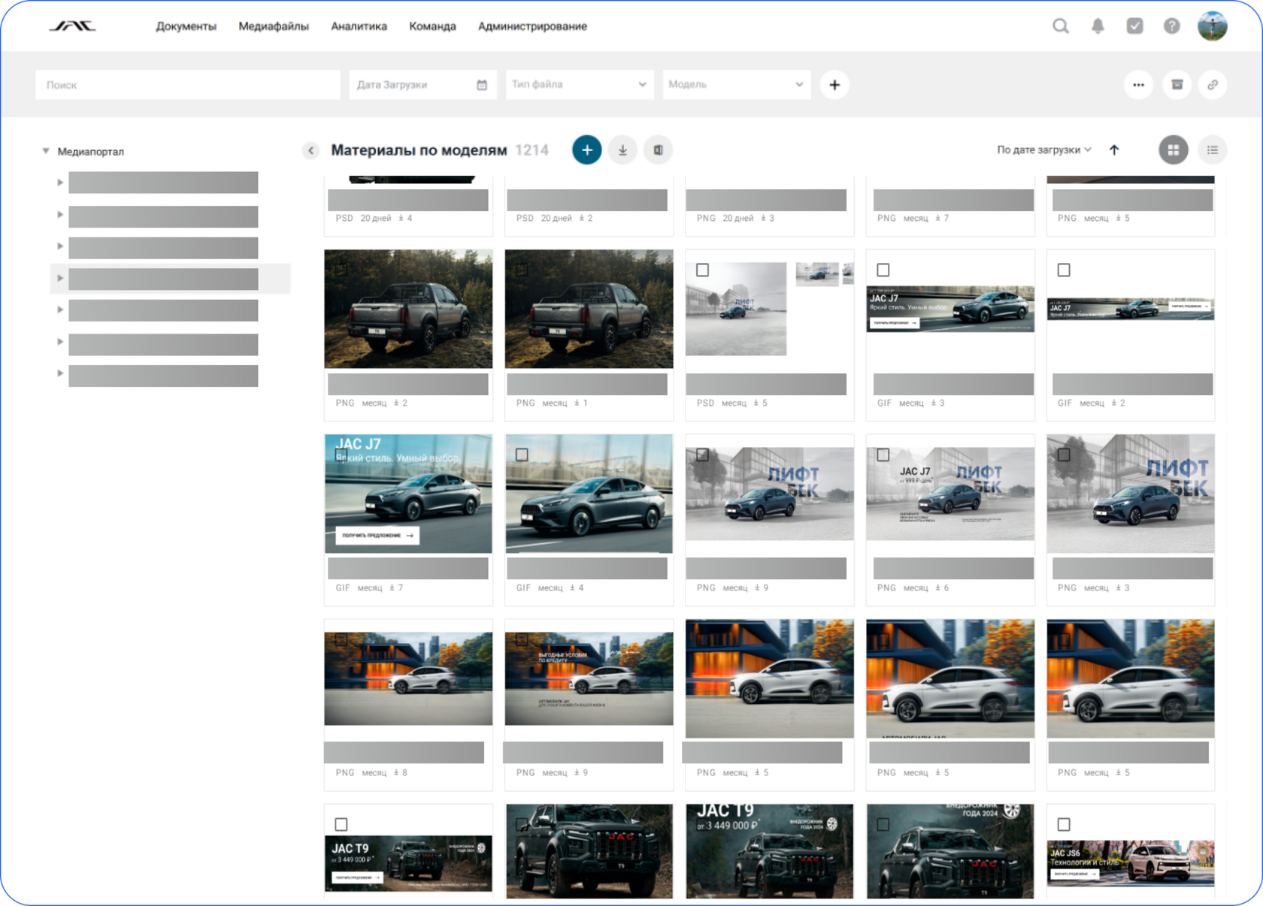This screenshot has width=1263, height=906.
Task: Open the pickup thumbnail with 1 download
Action: (589, 309)
